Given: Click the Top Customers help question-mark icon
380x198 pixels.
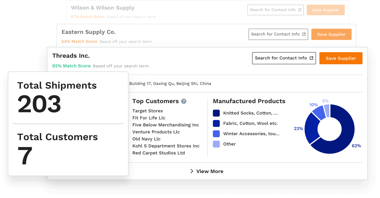Looking at the screenshot, I should (184, 101).
